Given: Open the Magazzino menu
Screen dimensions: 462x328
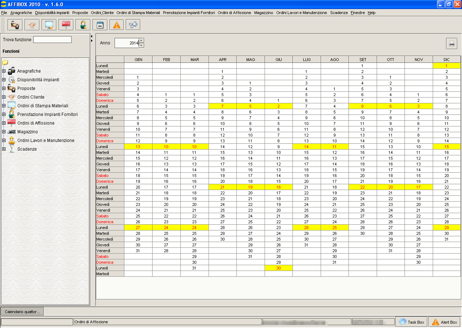Looking at the screenshot, I should click(x=264, y=13).
